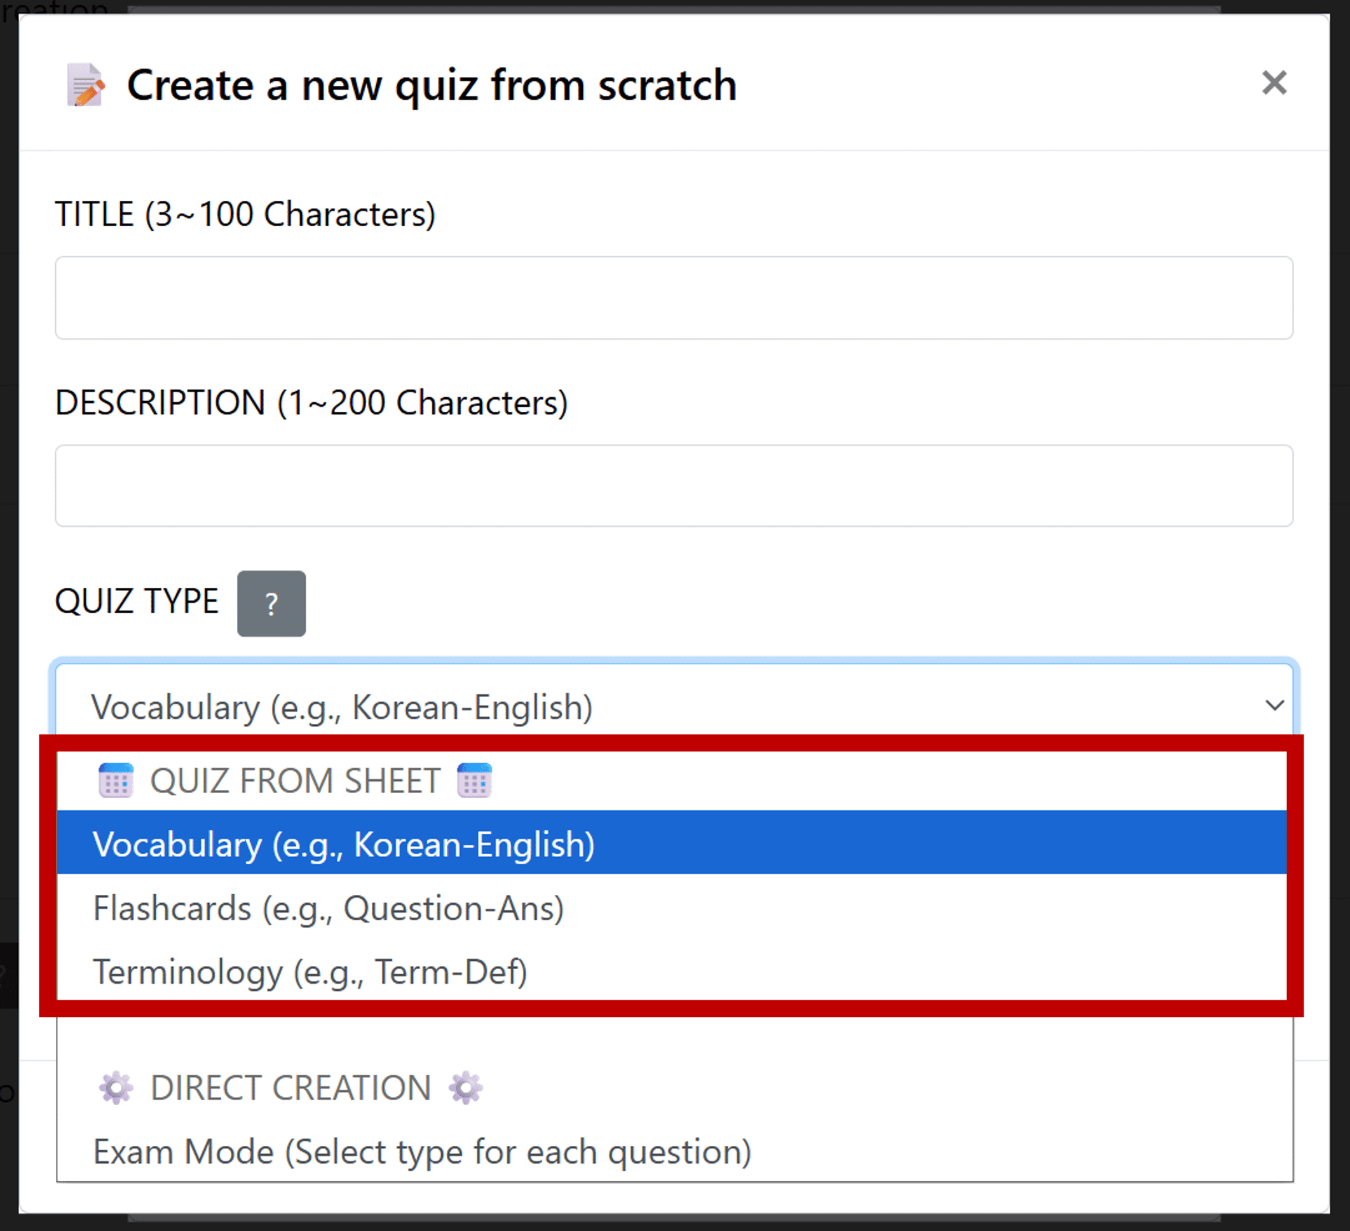Viewport: 1350px width, 1231px height.
Task: Click the QUIZ FROM SHEET group header
Action: [x=295, y=780]
